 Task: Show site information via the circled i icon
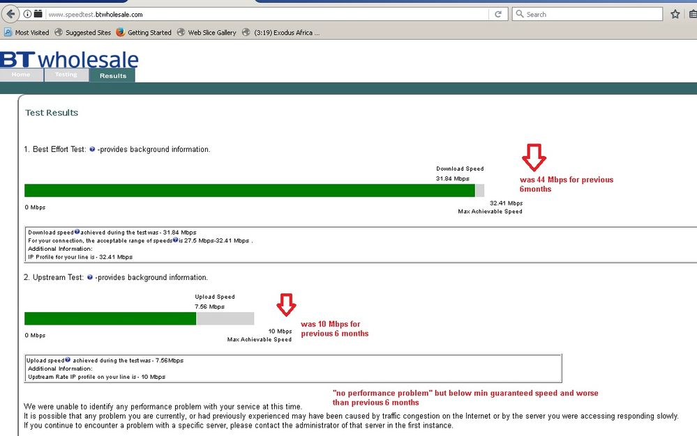click(27, 14)
